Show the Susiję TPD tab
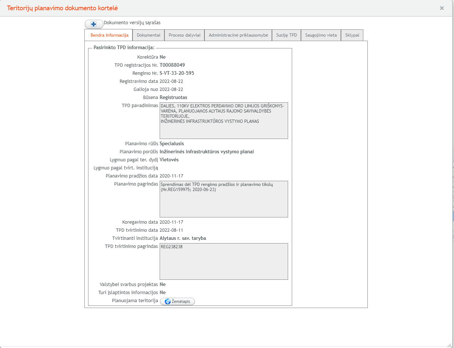Viewport: 454px width, 348px height. coord(286,35)
